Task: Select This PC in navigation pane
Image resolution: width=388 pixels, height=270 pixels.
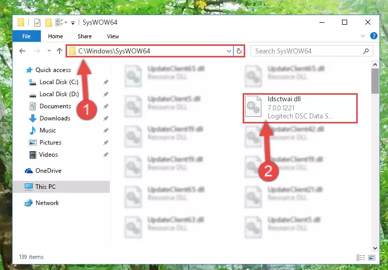Action: pyautogui.click(x=62, y=186)
